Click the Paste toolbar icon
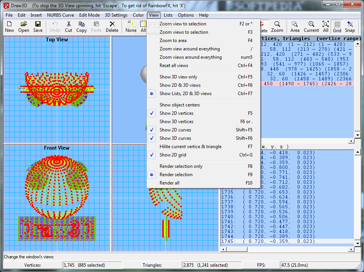This screenshot has width=364, height=272. click(96, 27)
